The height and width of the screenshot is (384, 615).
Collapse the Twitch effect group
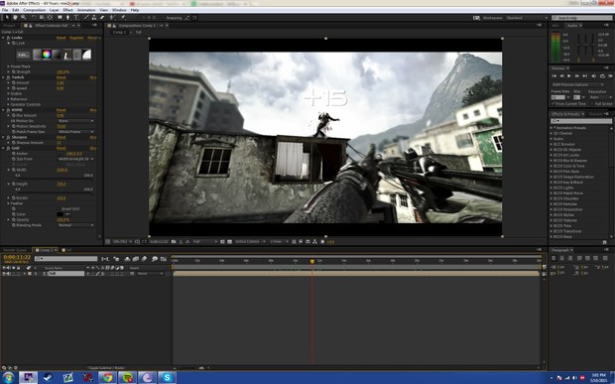coord(3,77)
